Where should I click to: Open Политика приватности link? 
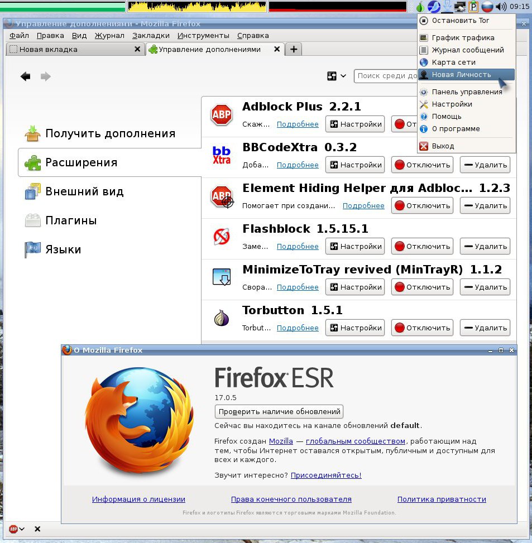442,499
